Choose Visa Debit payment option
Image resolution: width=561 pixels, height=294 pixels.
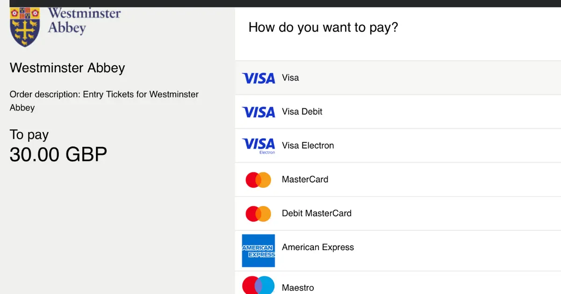(x=398, y=112)
